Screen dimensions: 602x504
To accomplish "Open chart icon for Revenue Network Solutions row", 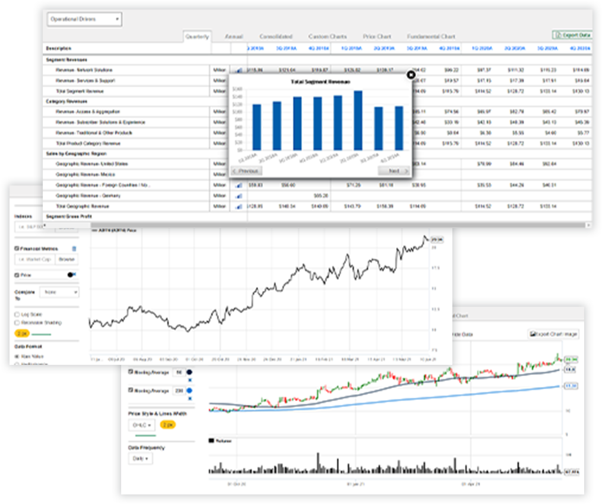I will pyautogui.click(x=239, y=70).
